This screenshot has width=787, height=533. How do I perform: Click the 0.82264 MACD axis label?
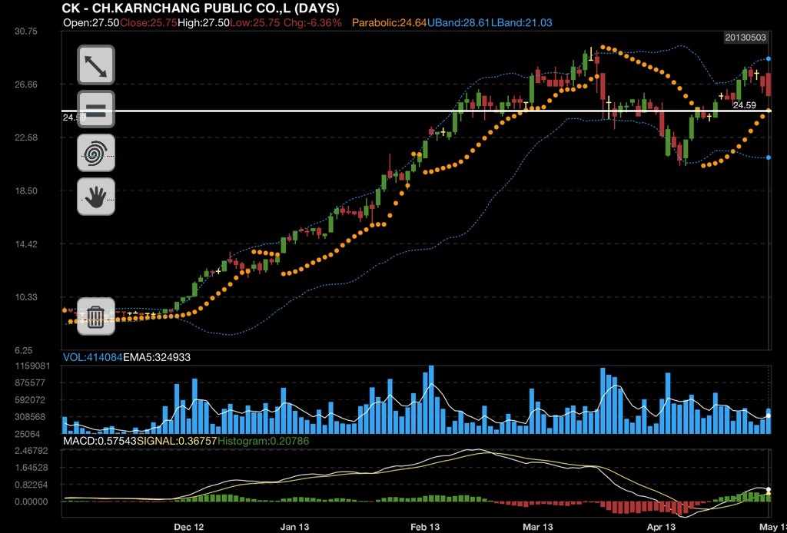32,485
